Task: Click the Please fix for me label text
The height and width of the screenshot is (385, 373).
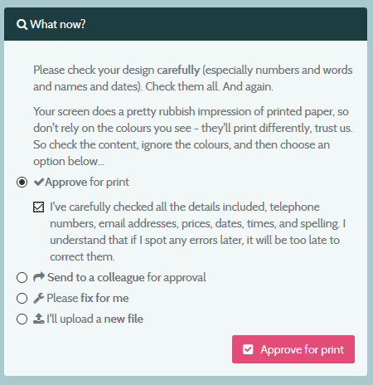Action: (x=88, y=298)
